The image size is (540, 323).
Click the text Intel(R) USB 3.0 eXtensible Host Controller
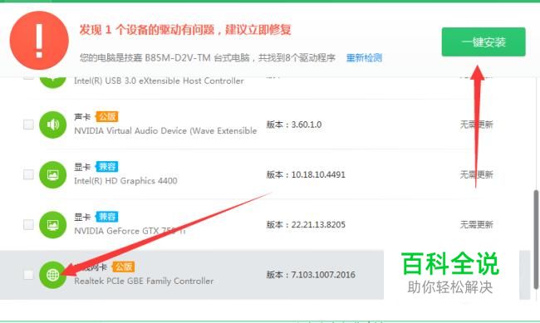pos(159,81)
